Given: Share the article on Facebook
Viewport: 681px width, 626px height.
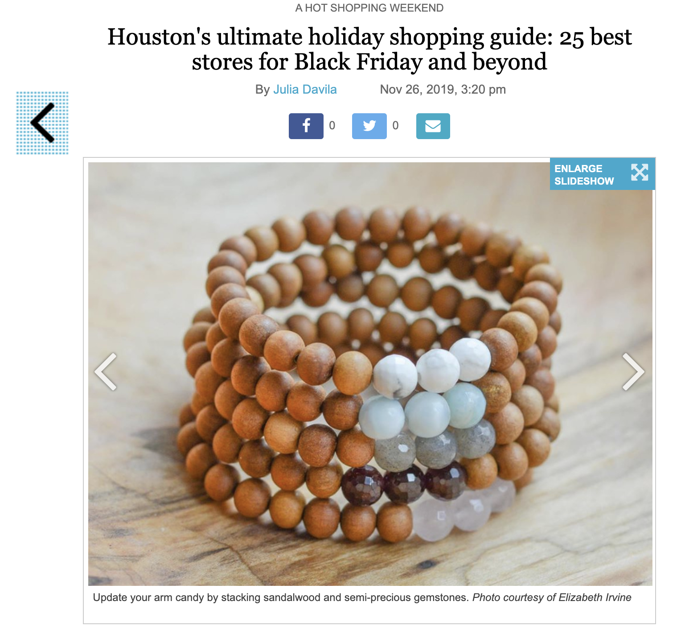Looking at the screenshot, I should [306, 126].
